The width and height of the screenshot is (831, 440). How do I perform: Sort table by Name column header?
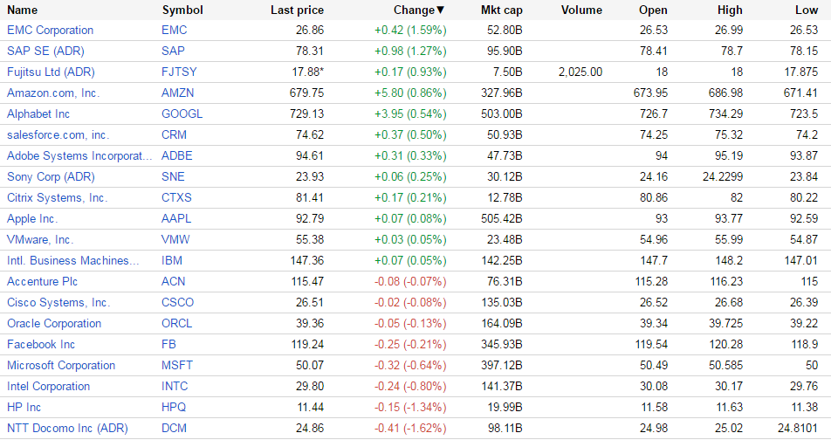[22, 10]
